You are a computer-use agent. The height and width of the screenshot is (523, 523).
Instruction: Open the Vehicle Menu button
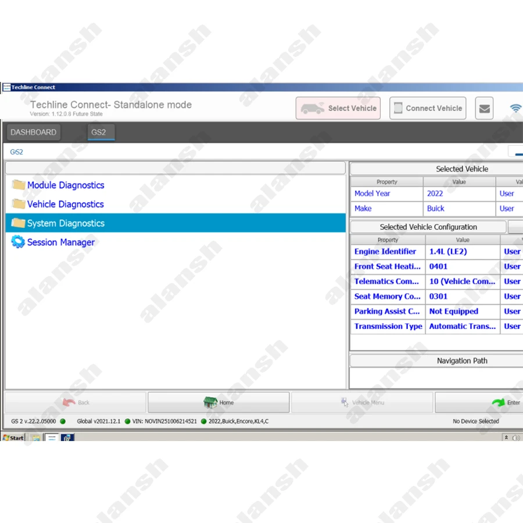361,402
